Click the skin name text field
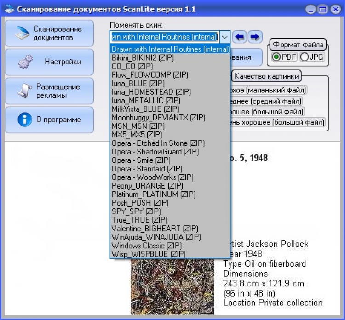345x320 pixels. [164, 37]
